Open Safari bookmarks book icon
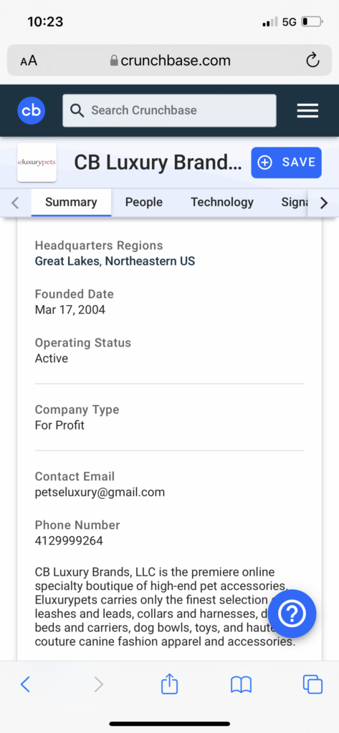The height and width of the screenshot is (733, 339). click(x=241, y=685)
